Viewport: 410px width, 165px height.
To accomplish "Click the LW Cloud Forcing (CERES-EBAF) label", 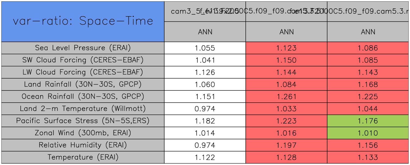I will pyautogui.click(x=83, y=72).
